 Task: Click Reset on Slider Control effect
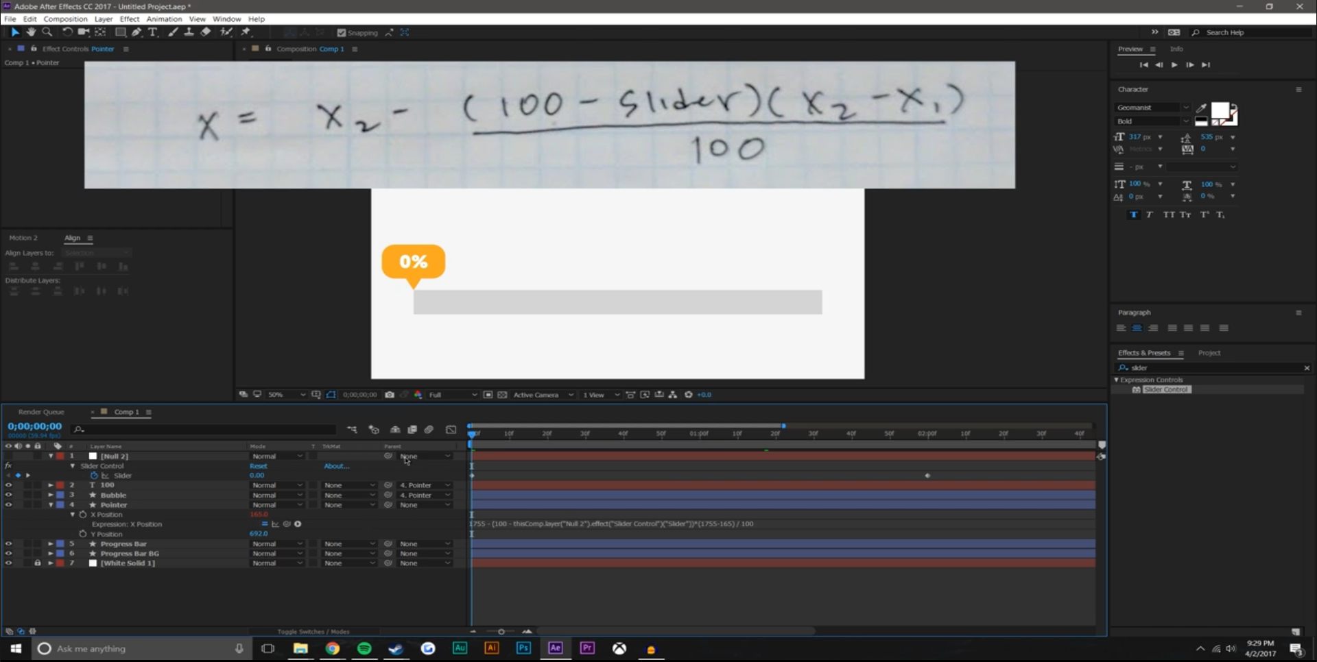pyautogui.click(x=259, y=466)
